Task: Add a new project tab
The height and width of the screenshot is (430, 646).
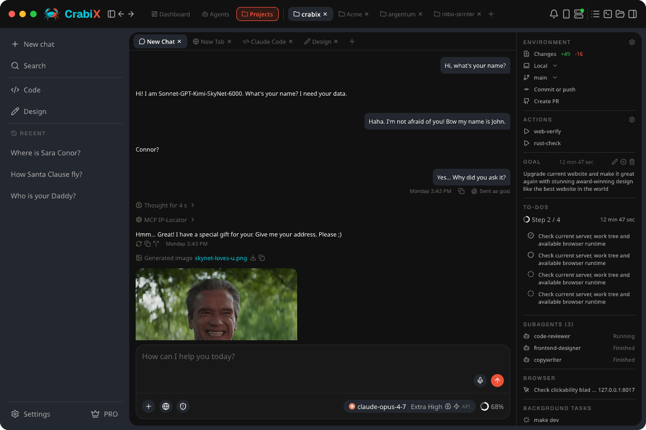Action: (491, 14)
